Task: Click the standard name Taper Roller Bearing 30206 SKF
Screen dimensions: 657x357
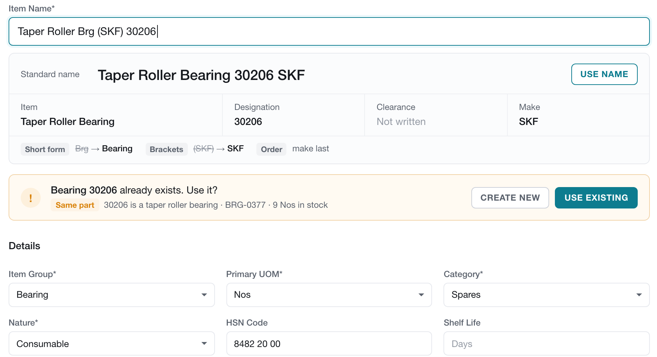Action: coord(201,75)
